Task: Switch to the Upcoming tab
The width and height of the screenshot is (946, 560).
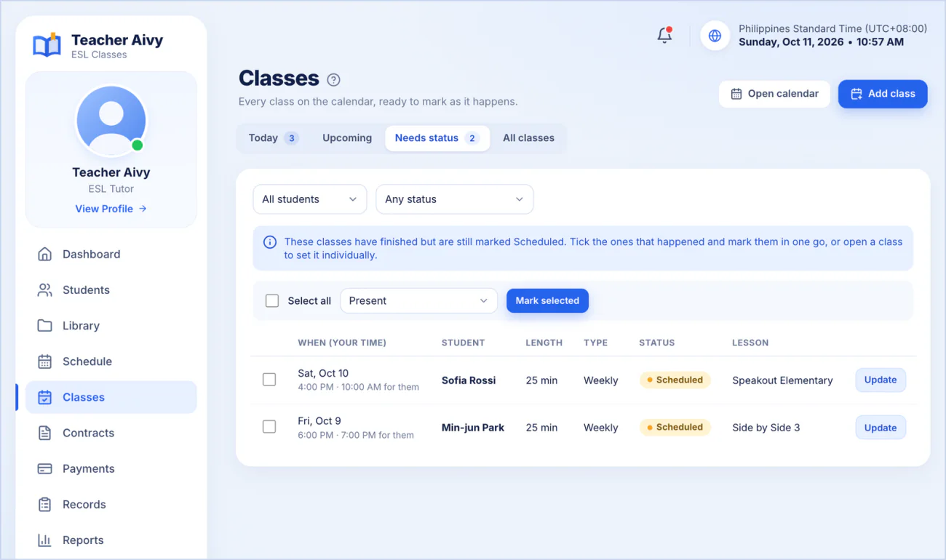Action: pos(347,138)
